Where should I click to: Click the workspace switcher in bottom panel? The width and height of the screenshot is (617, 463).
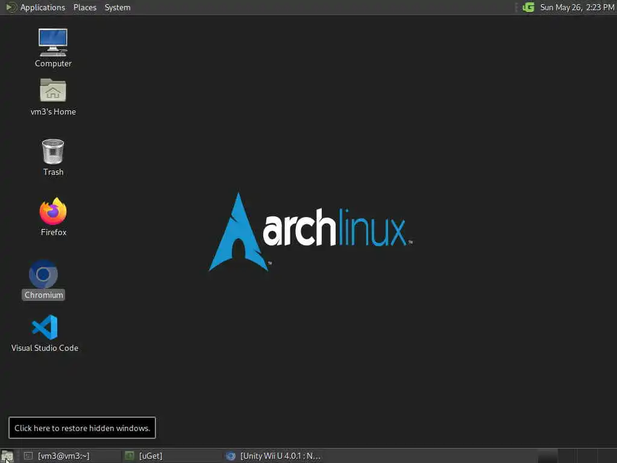[x=577, y=456]
